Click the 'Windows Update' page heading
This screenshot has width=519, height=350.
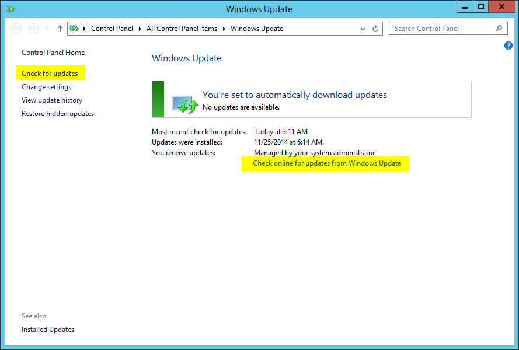pyautogui.click(x=186, y=58)
